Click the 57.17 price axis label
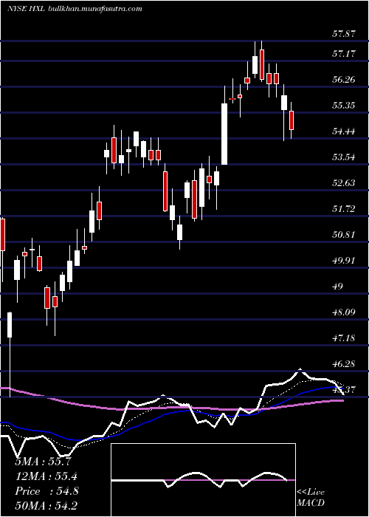 click(344, 53)
